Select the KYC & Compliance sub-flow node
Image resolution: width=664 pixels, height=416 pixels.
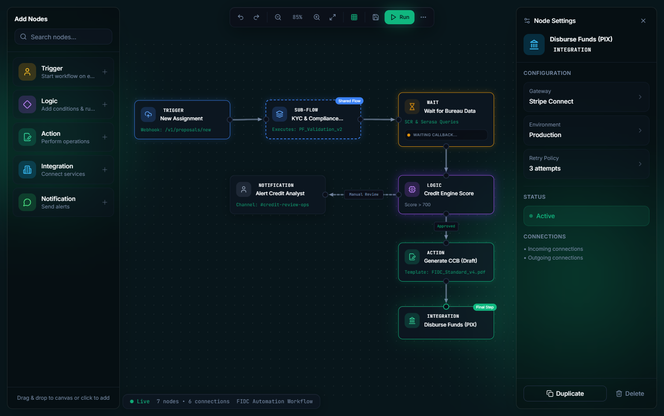(314, 119)
